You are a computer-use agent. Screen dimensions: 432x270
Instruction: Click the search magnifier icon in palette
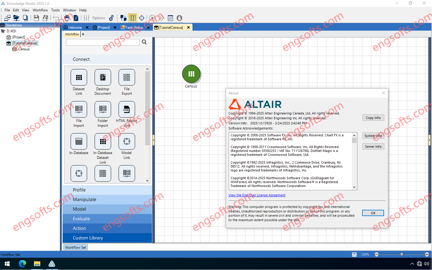[x=144, y=42]
